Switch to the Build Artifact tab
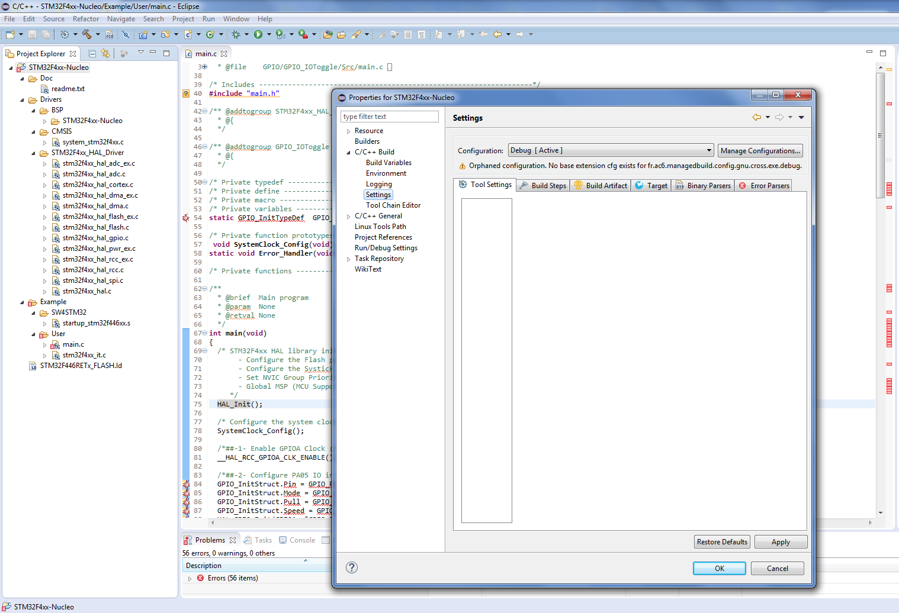899x613 pixels. (601, 186)
